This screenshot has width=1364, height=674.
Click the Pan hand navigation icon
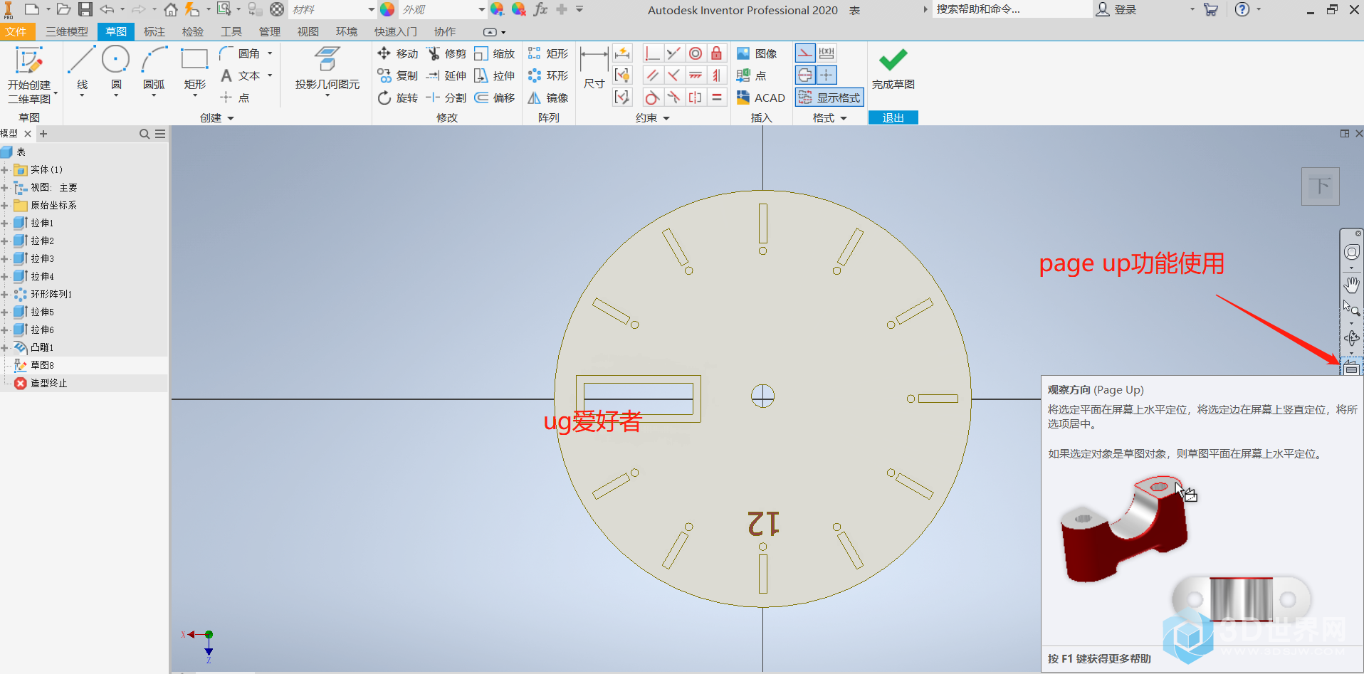point(1351,285)
